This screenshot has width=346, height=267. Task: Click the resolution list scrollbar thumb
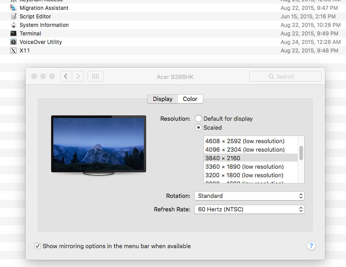pos(301,153)
